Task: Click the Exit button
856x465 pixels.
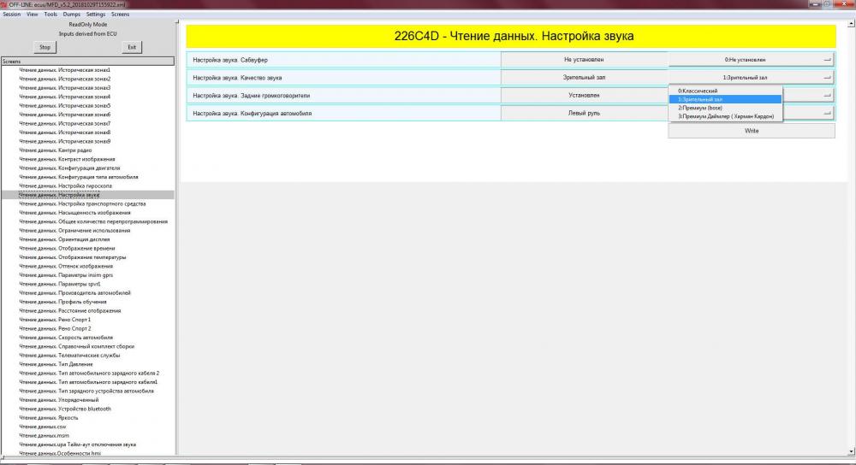Action: 132,47
